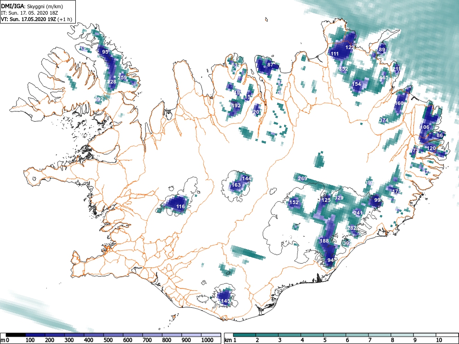Click the visibility value 111 on the map

pos(335,54)
